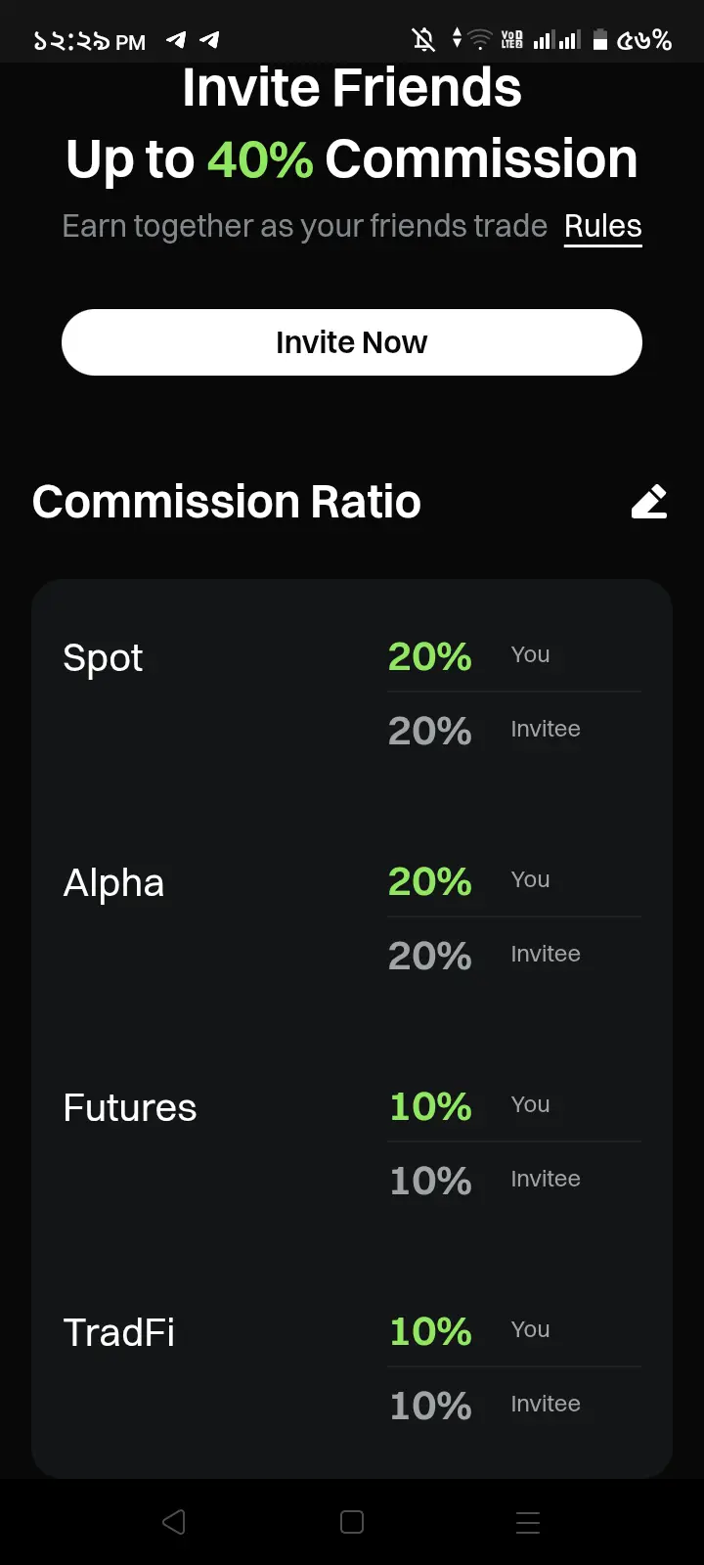Select the Futures commission row label
Viewport: 704px width, 1565px height.
[130, 1108]
